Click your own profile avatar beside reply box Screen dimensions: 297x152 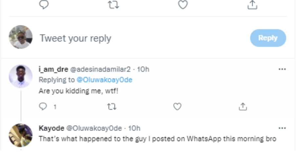[x=20, y=37]
